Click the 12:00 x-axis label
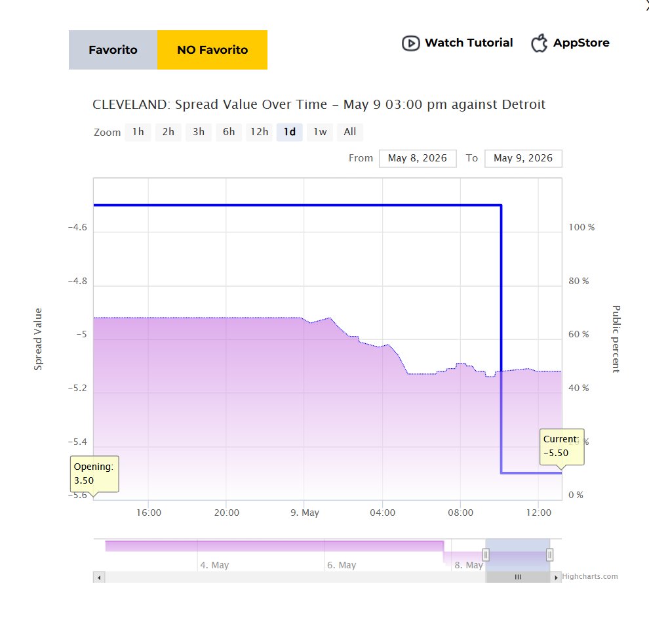The image size is (649, 630). coord(538,513)
